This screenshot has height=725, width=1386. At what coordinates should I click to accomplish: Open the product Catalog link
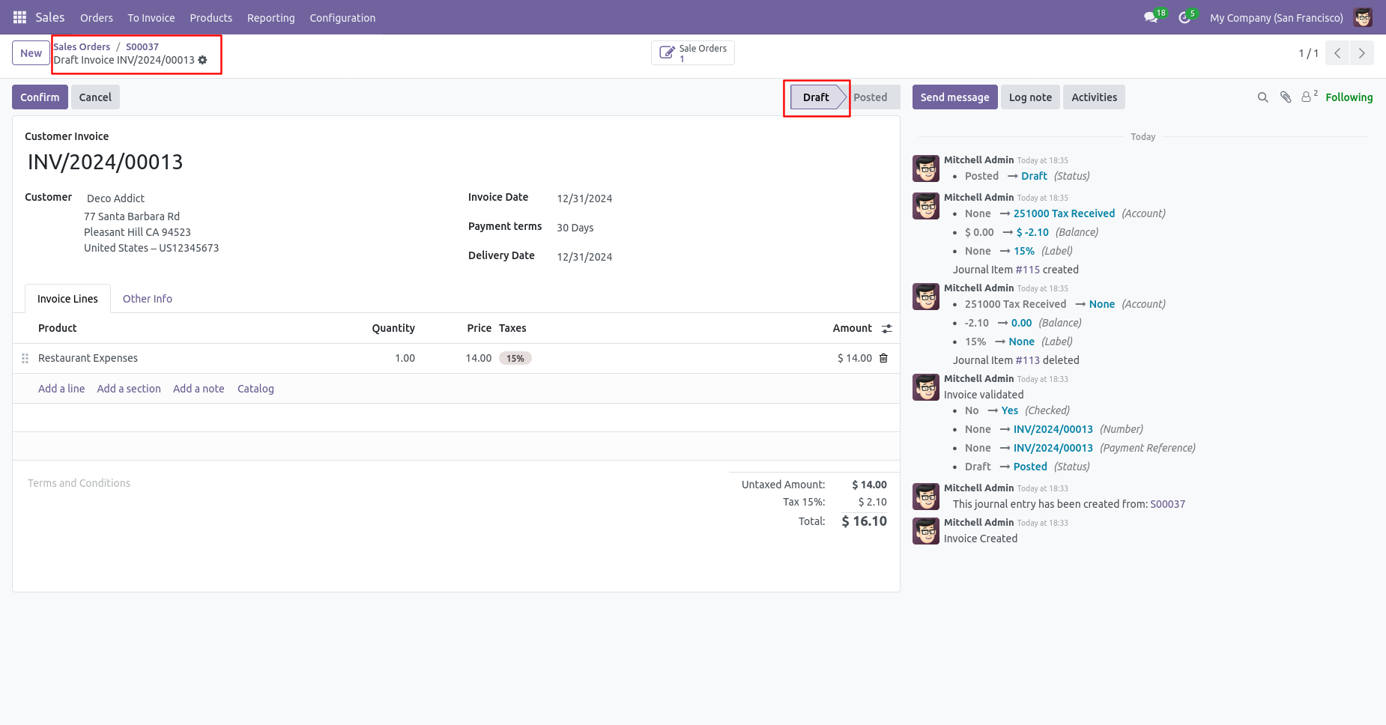[255, 389]
